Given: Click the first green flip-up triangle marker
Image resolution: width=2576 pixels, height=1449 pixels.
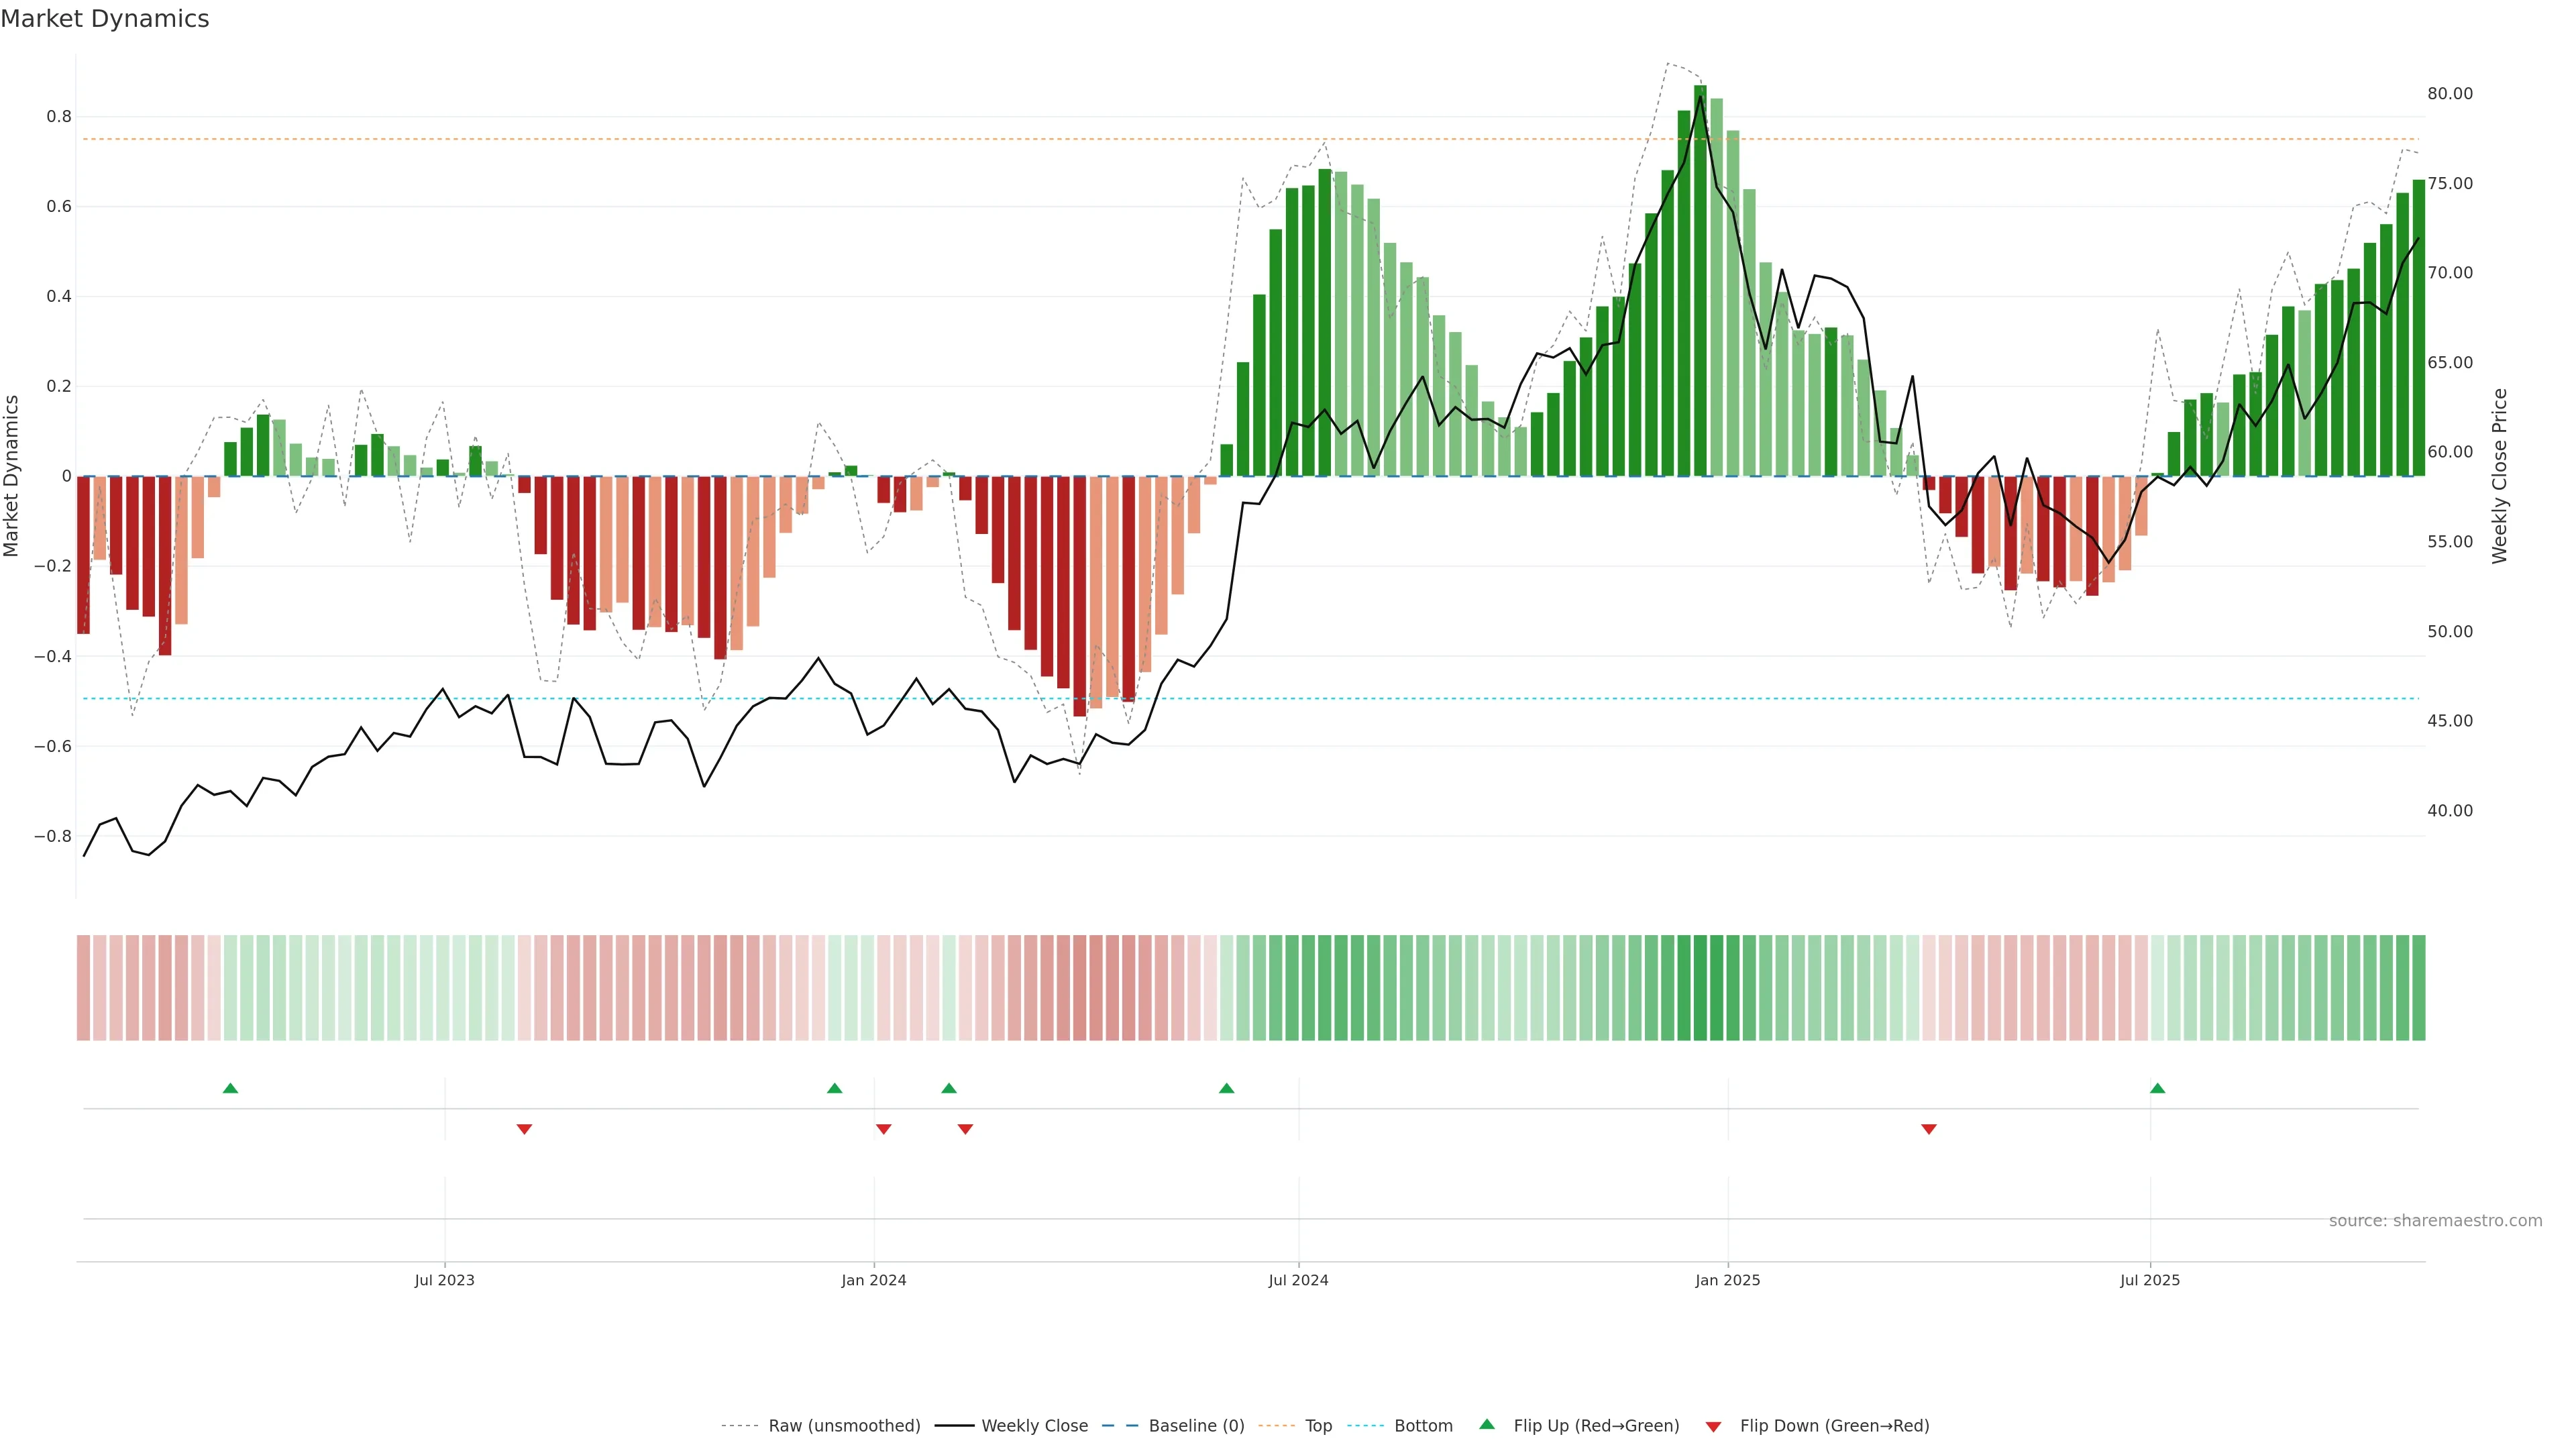Looking at the screenshot, I should (230, 1088).
